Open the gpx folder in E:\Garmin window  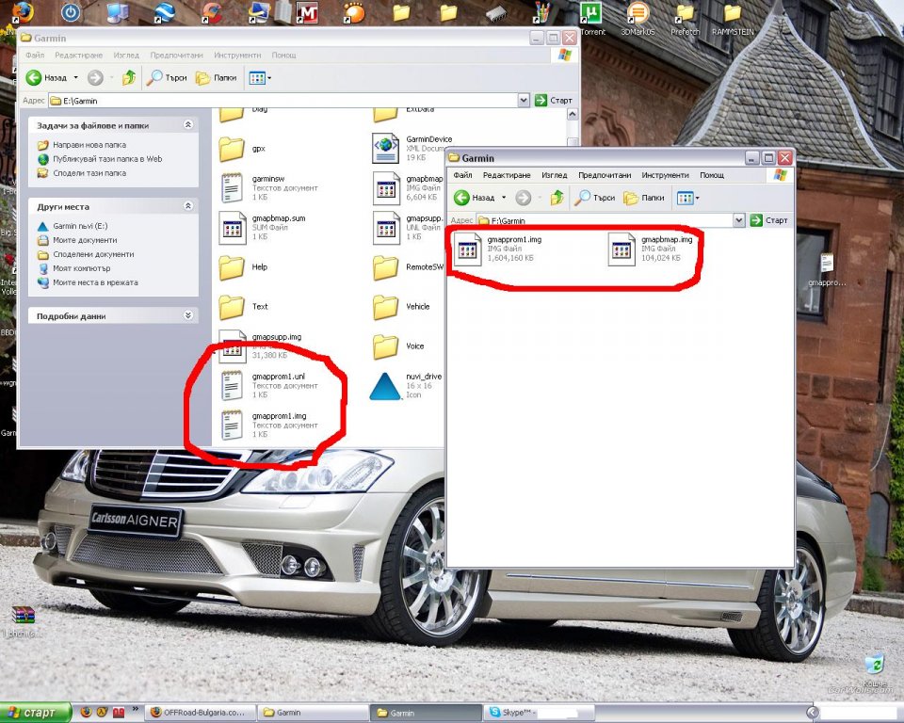coord(232,149)
